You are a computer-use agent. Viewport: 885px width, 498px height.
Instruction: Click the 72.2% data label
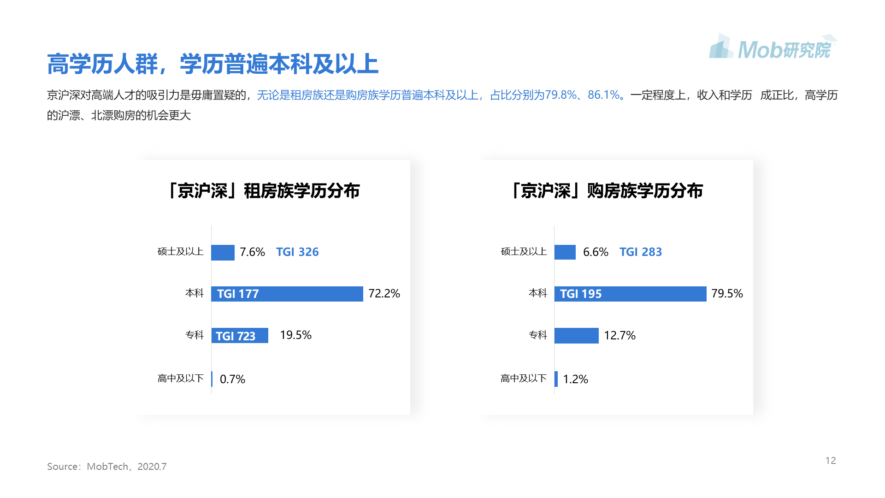click(384, 294)
